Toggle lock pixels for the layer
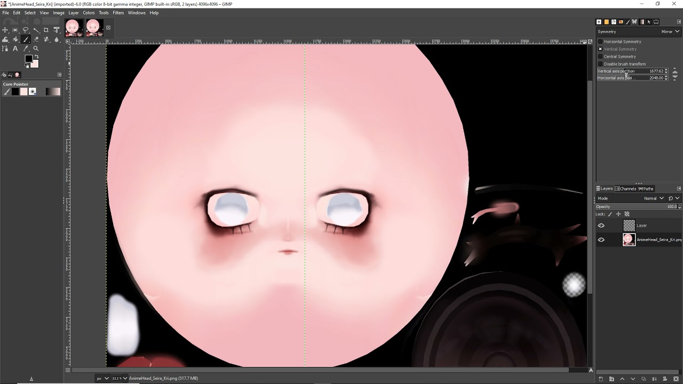 point(610,214)
